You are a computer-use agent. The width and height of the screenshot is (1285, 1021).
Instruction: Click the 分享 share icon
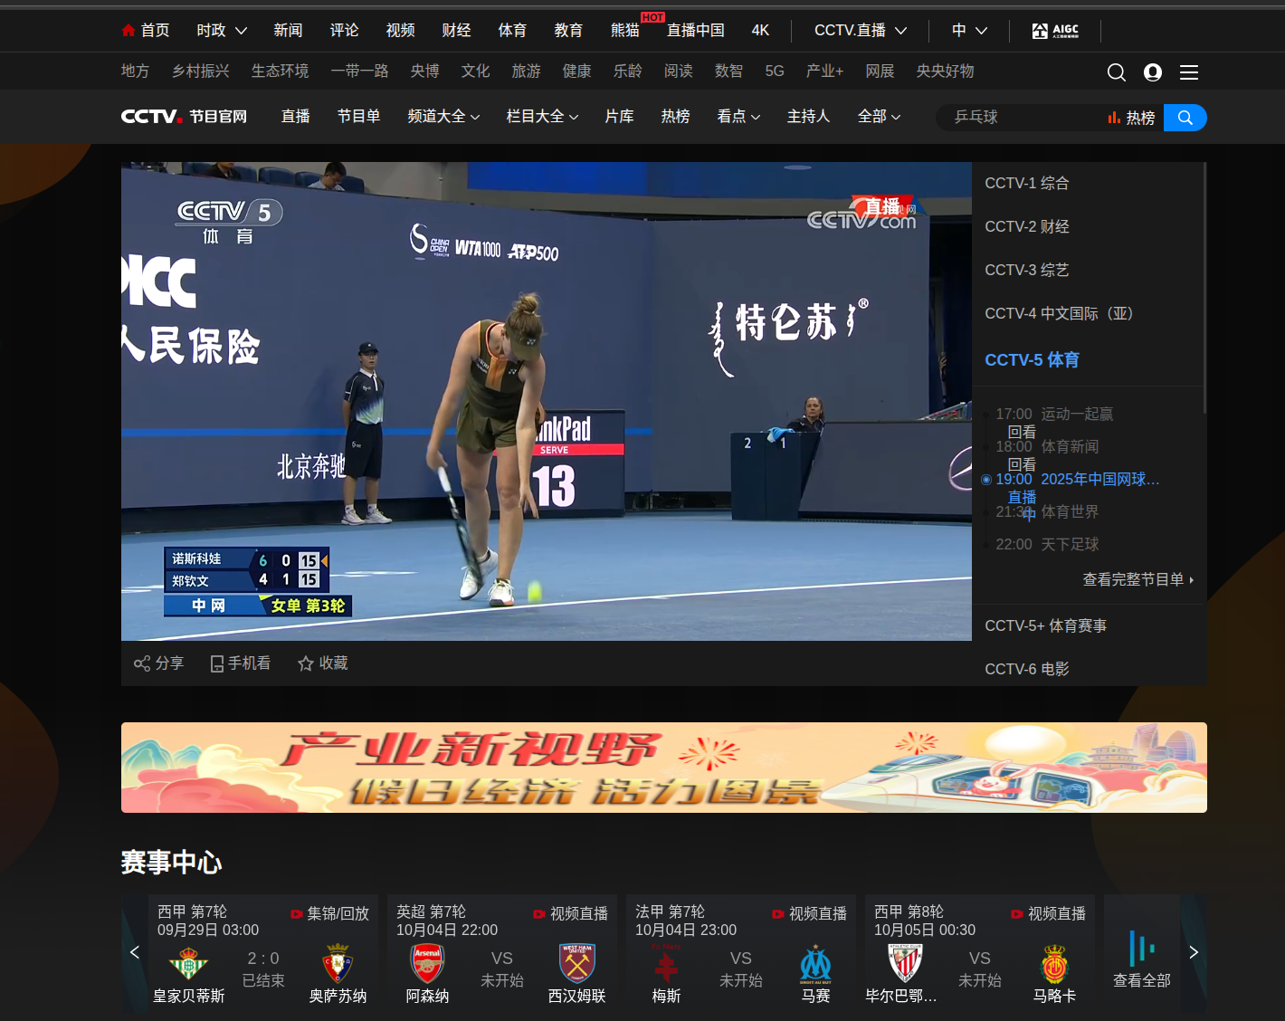coord(142,663)
